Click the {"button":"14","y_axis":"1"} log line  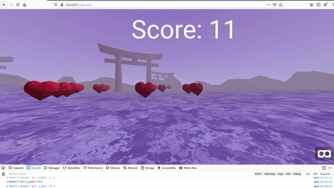[25, 182]
